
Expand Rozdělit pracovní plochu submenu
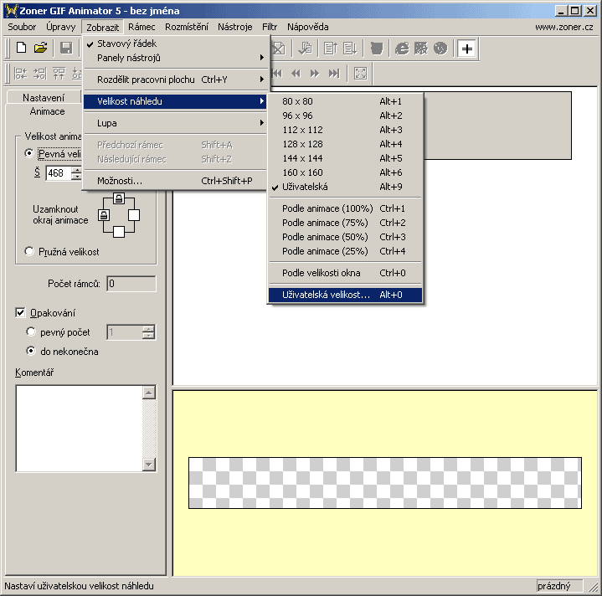[175, 80]
